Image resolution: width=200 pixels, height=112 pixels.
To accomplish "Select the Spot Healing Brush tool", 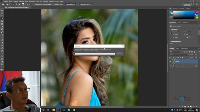I will [x=2, y=29].
